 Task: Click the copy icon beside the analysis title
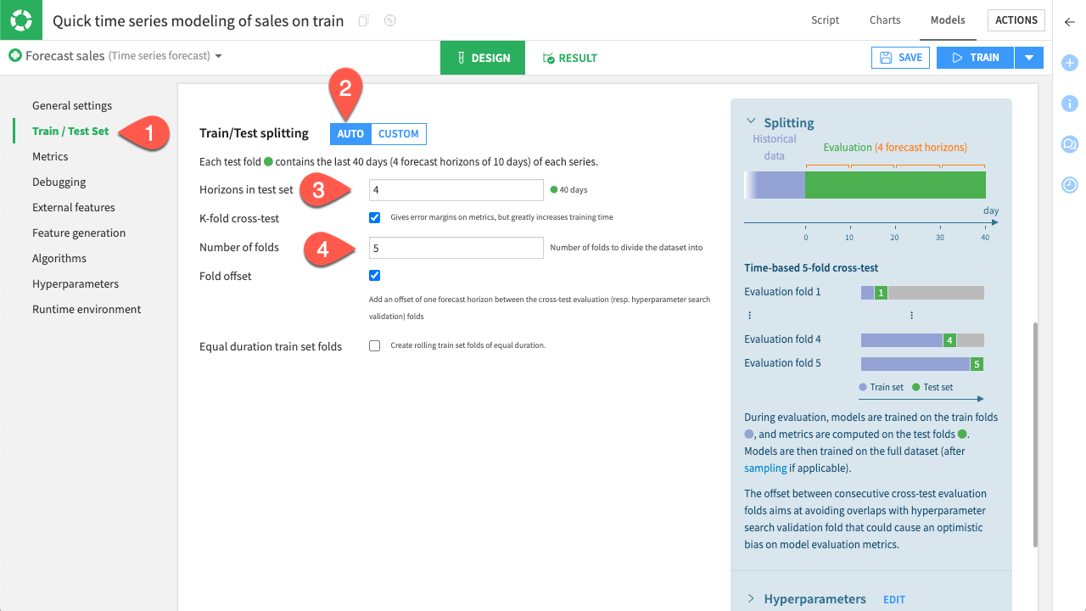[364, 20]
